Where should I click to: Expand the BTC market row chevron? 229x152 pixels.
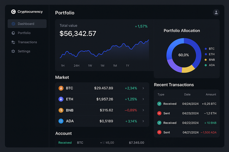[x=143, y=88]
